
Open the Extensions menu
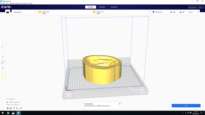tap(18, 3)
